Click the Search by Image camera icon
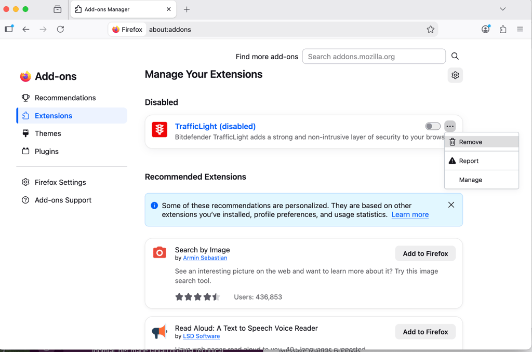 coord(159,253)
